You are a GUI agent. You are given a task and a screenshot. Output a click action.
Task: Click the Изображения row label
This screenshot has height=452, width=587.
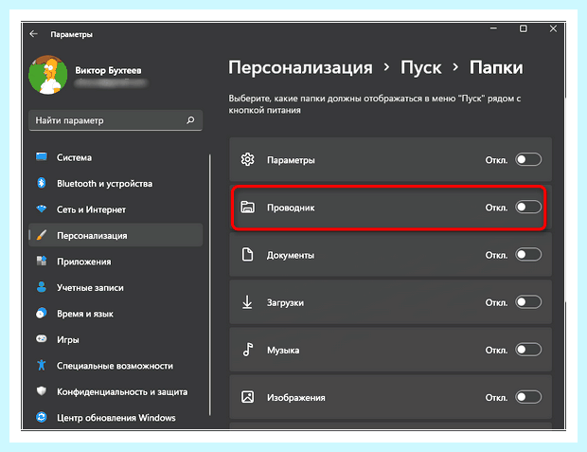[296, 398]
